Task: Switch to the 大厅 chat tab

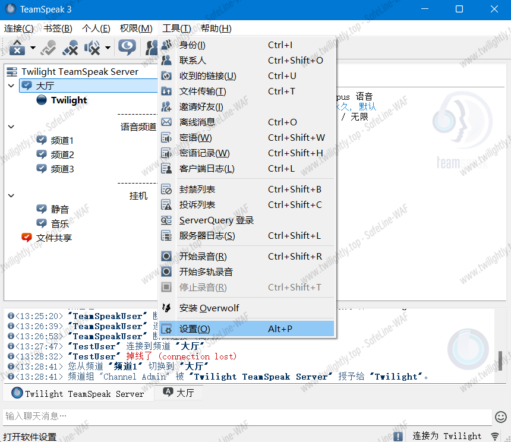Action: tap(178, 393)
